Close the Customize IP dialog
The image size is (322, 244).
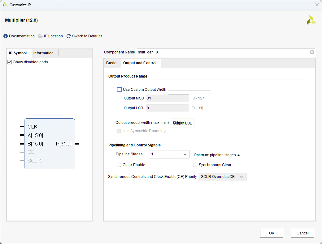click(317, 5)
